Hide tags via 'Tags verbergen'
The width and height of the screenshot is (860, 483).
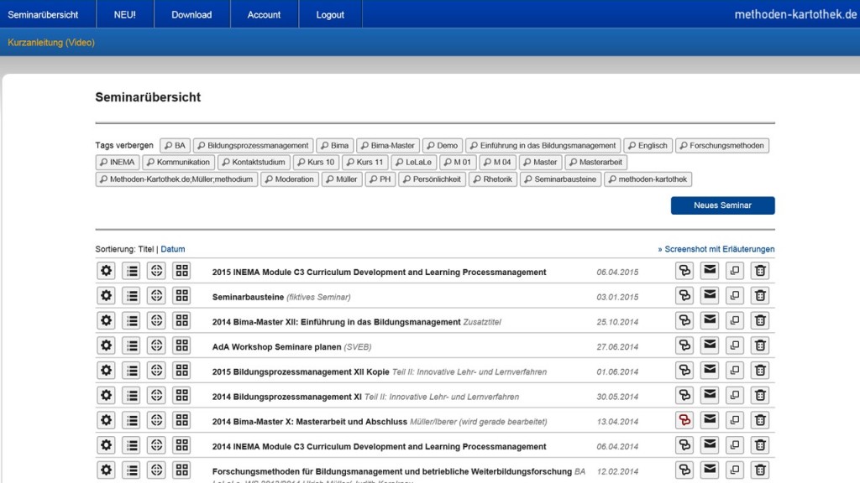[124, 145]
